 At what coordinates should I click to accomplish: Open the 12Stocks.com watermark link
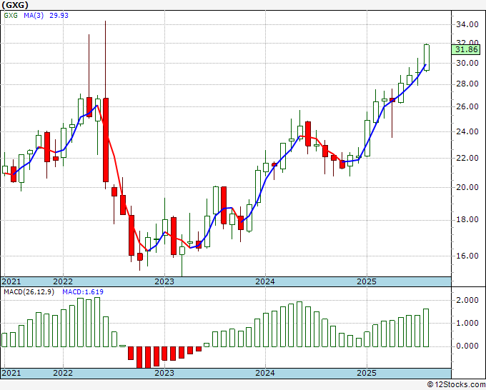[454, 384]
